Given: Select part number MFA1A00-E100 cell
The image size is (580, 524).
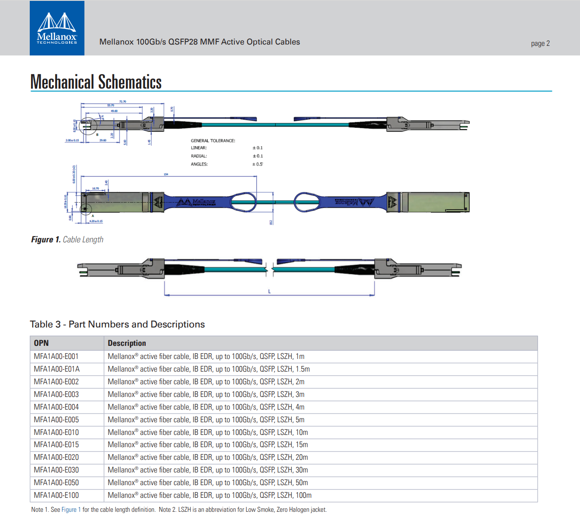Looking at the screenshot, I should coord(56,495).
